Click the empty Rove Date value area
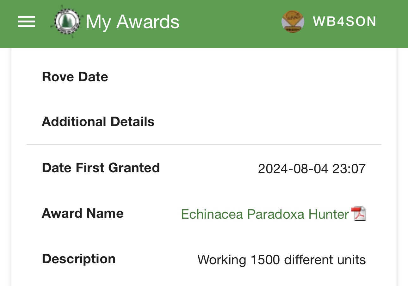Image resolution: width=408 pixels, height=286 pixels. (x=285, y=77)
